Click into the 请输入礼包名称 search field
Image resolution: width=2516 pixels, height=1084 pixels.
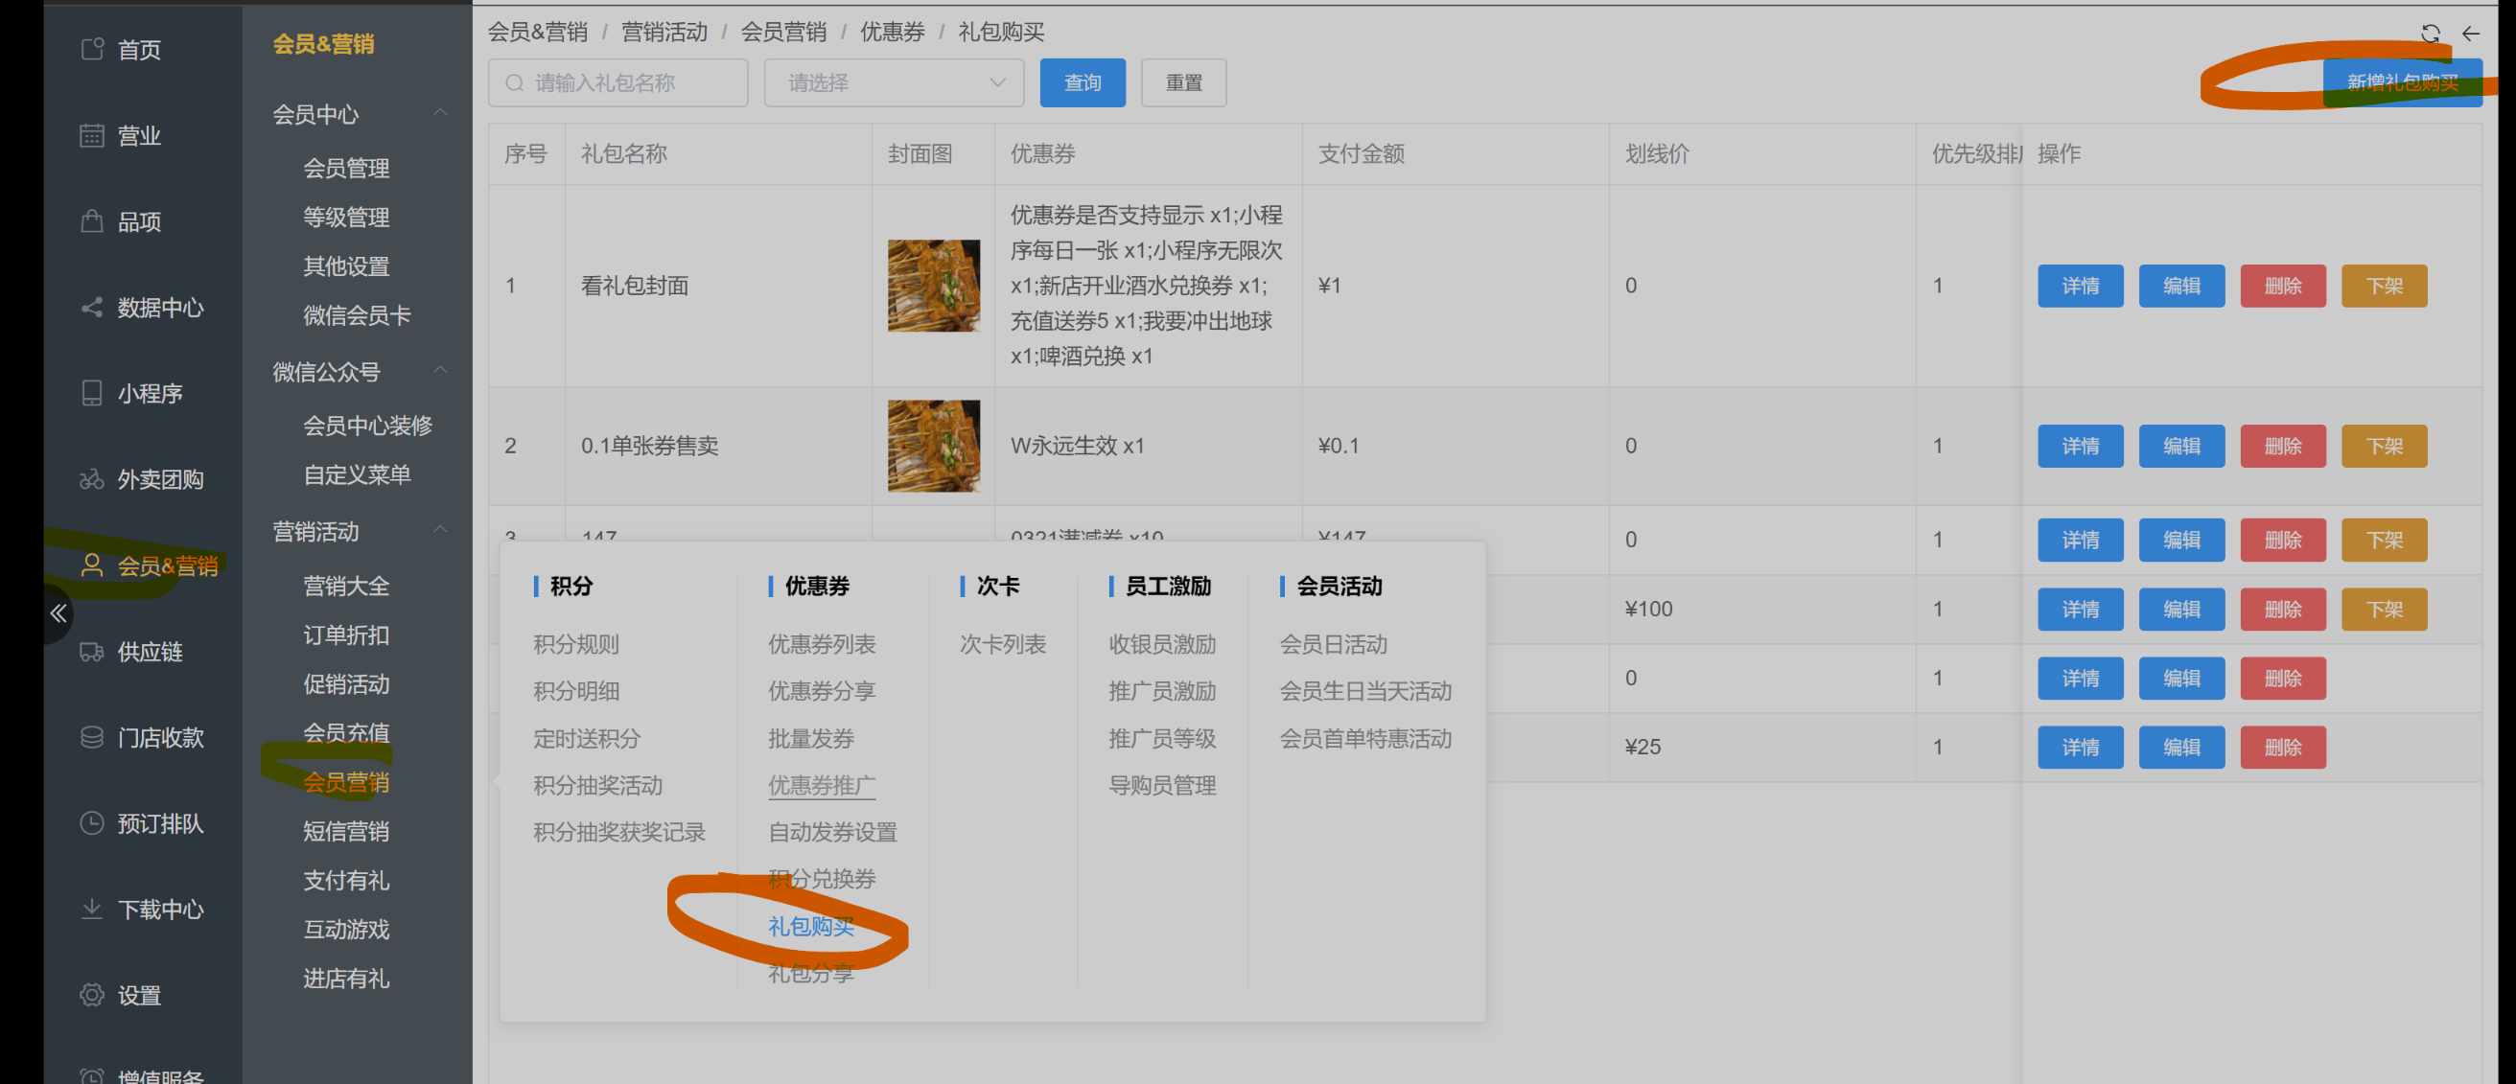coord(618,83)
